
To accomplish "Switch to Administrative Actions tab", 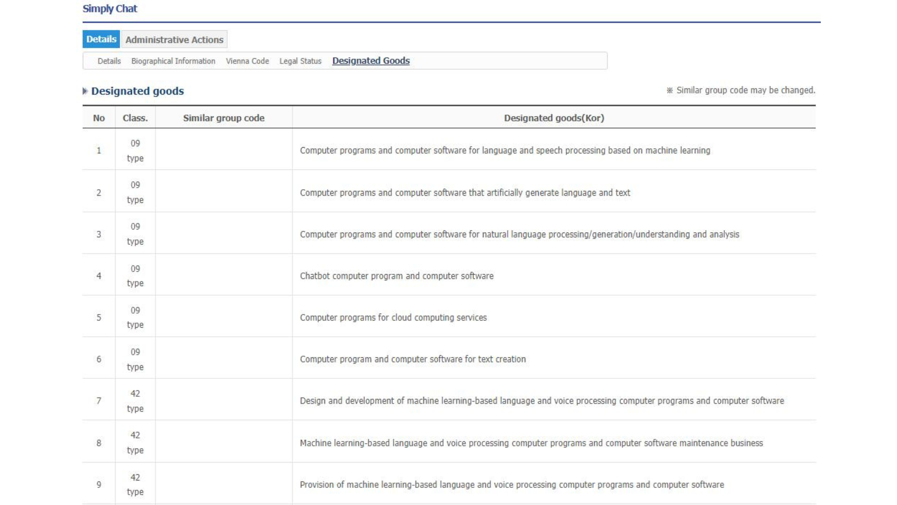I will pyautogui.click(x=174, y=39).
